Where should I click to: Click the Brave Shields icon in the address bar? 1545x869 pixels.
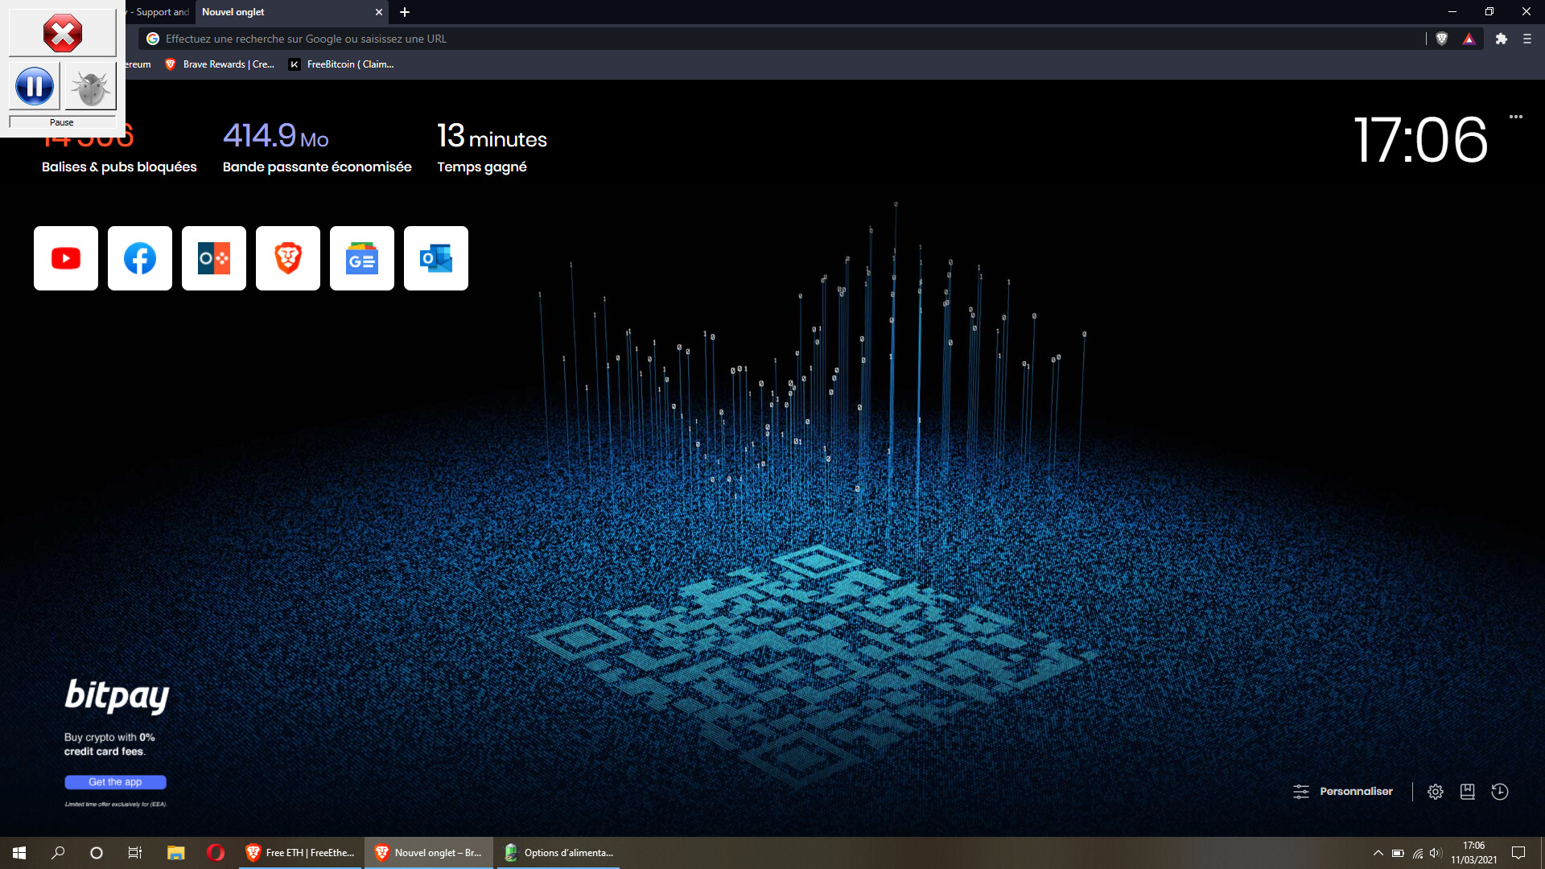tap(1442, 39)
